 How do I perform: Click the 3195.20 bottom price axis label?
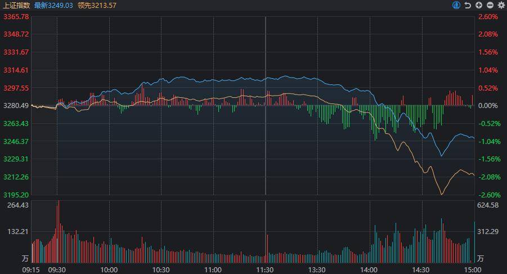(x=16, y=195)
